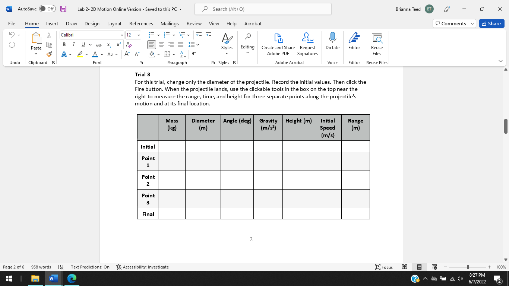
Task: Toggle Focus mode in status bar
Action: click(384, 267)
